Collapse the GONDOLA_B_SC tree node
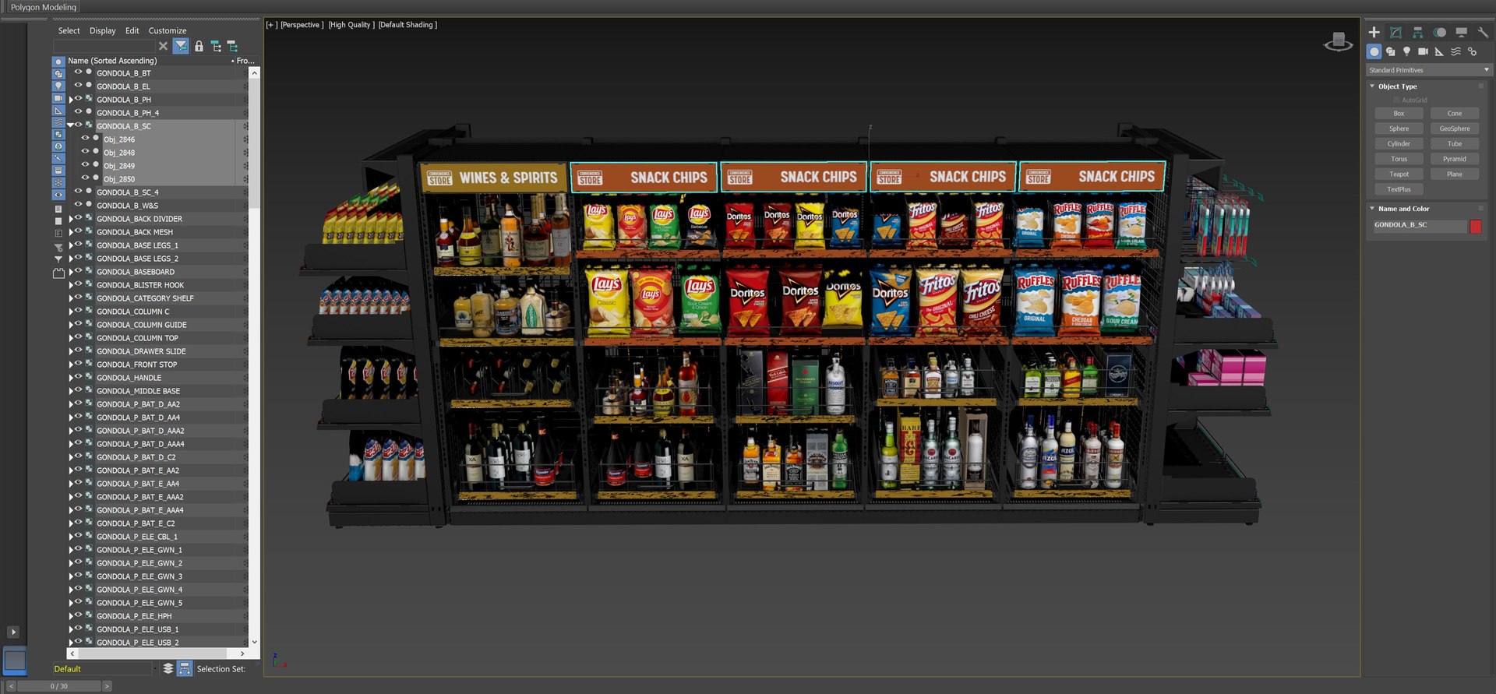The height and width of the screenshot is (694, 1496). [x=71, y=125]
